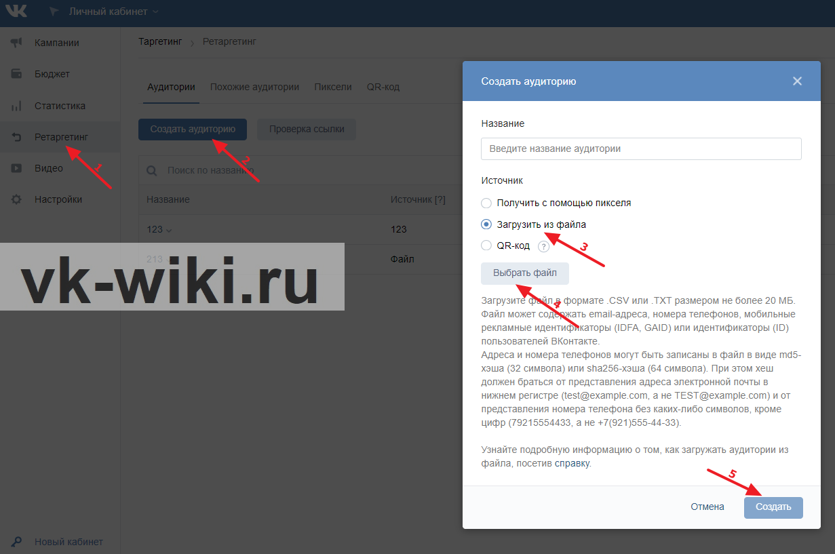Click the key icon for Новый кабинет
835x554 pixels.
tap(17, 542)
